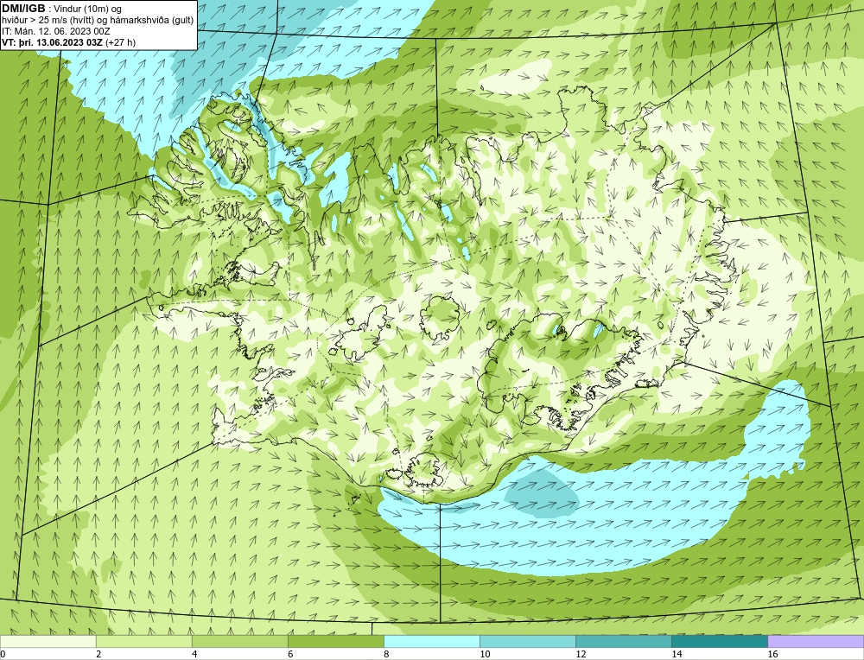The image size is (864, 660).
Task: Click the 'Vindur (10m) og' label
Action: point(88,9)
